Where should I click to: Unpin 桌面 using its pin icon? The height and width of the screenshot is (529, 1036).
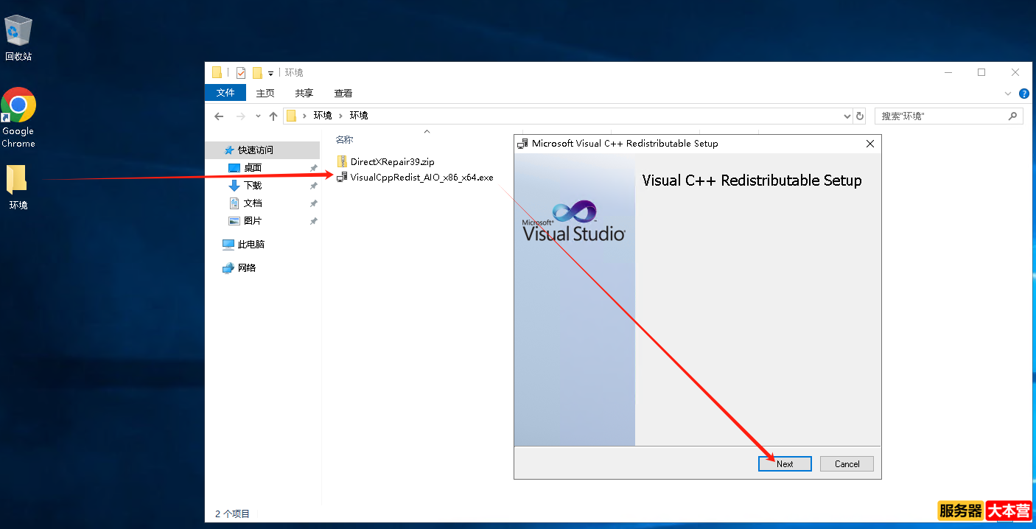[x=313, y=168]
